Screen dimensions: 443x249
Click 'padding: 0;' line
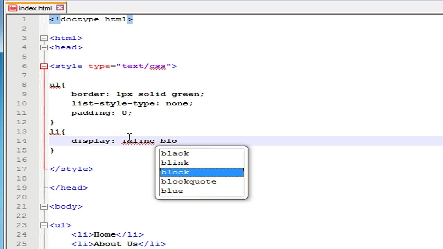tap(102, 113)
